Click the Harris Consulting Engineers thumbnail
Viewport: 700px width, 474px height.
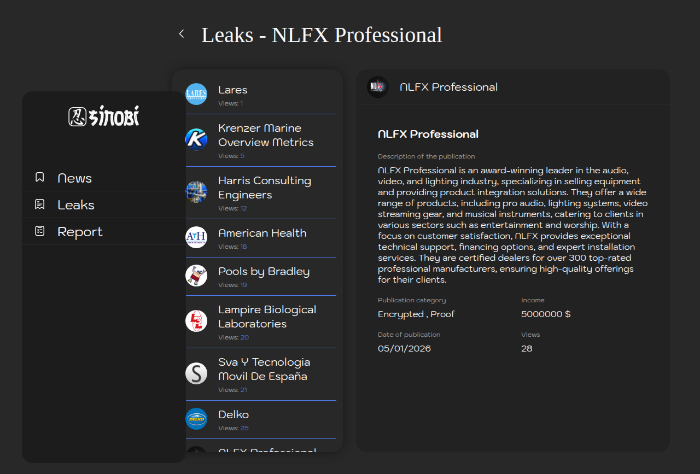tap(196, 192)
